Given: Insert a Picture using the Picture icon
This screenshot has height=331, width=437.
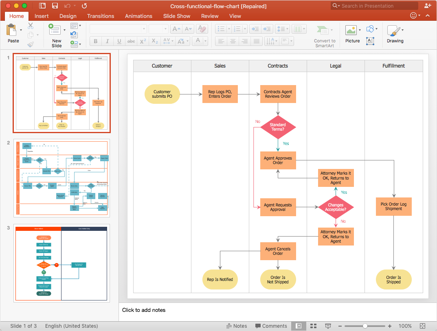Looking at the screenshot, I should pos(351,30).
